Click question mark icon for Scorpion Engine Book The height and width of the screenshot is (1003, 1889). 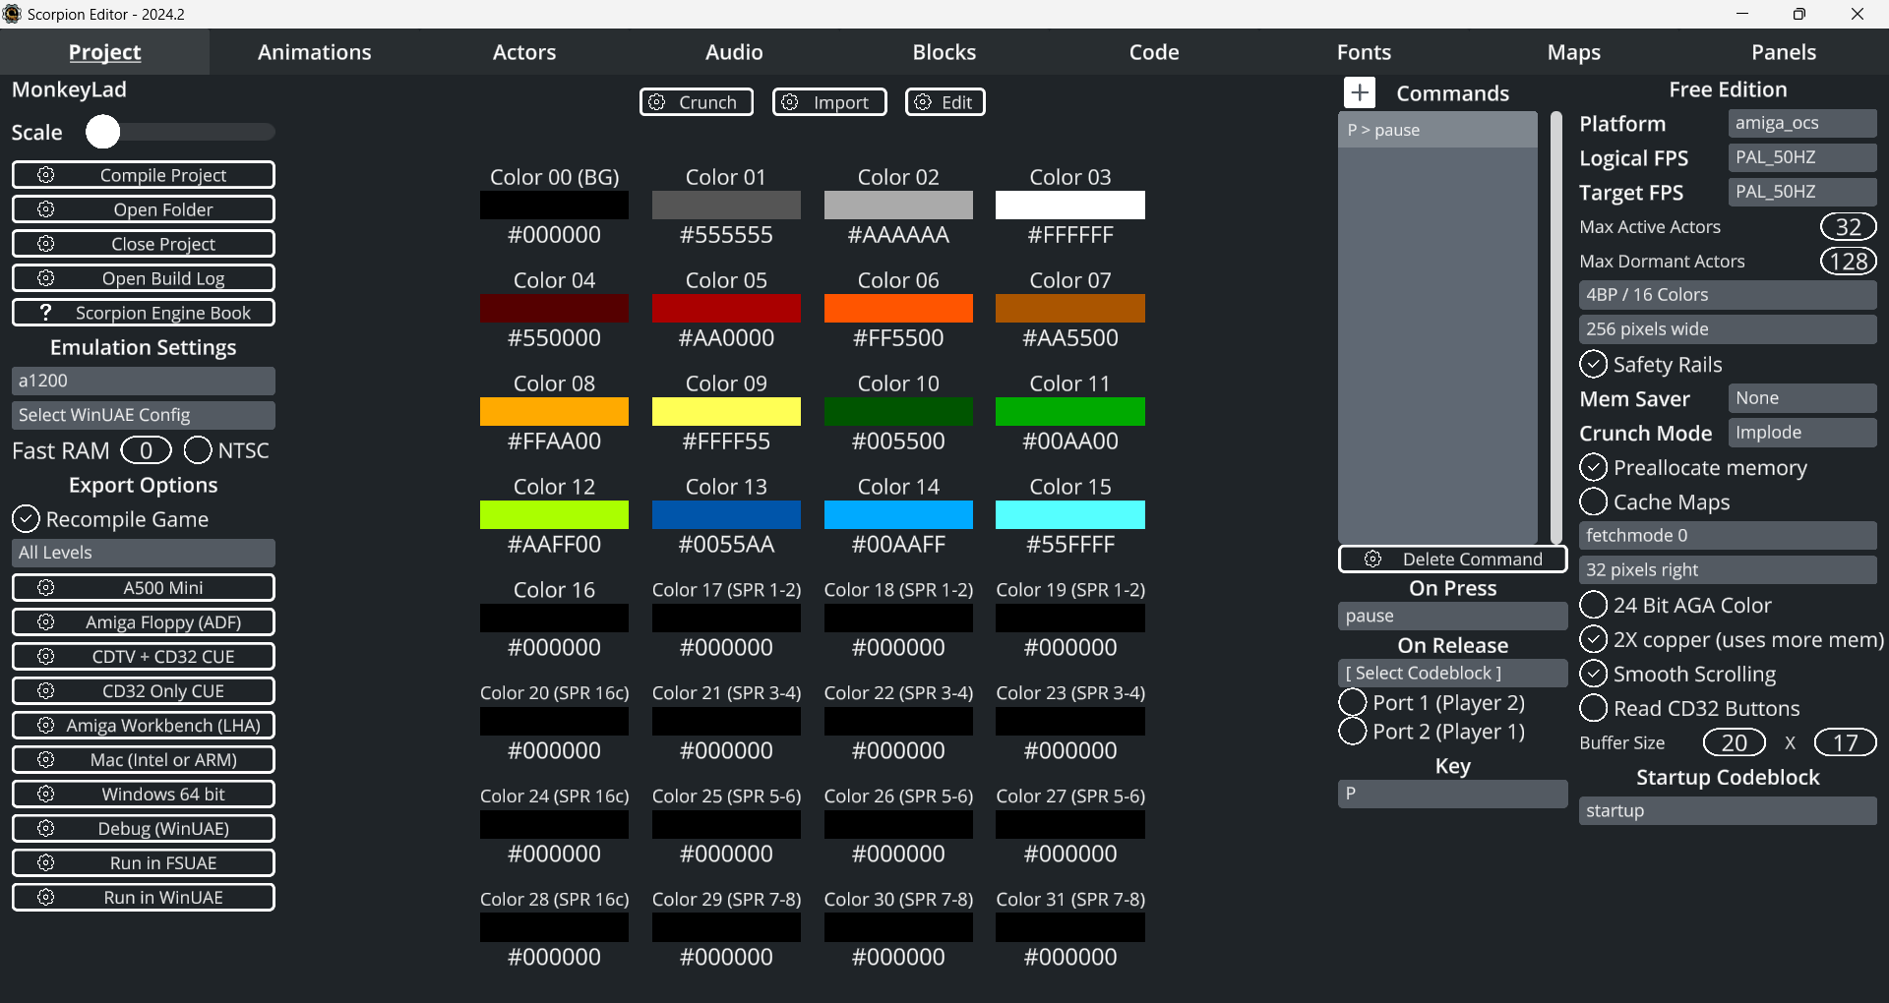(46, 313)
